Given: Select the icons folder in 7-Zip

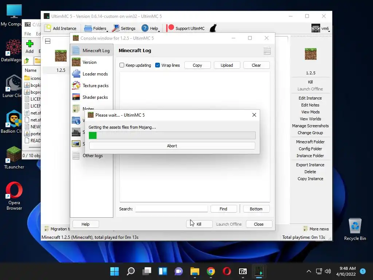Looking at the screenshot, I should pyautogui.click(x=32, y=78).
